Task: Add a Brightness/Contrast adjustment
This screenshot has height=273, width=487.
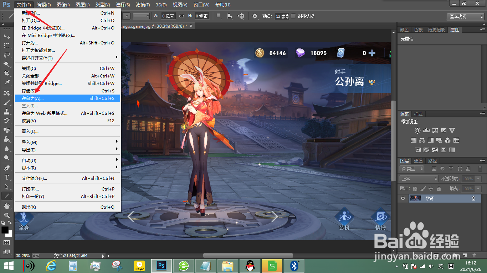Action: tap(417, 131)
